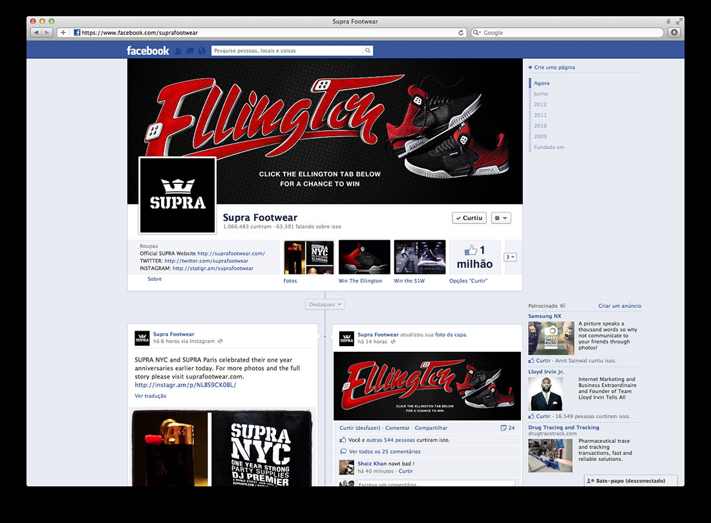711x523 pixels.
Task: Open the statigr.am Instagram link
Action: (213, 268)
